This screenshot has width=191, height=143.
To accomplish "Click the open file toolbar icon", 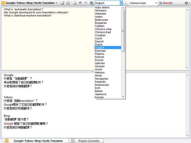I will (x=62, y=3).
